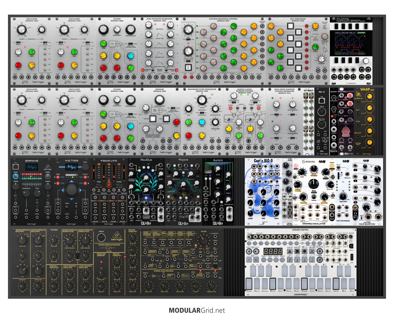Click the 1/4 quarter-note button on Ground Control
The height and width of the screenshot is (316, 394).
[312, 260]
